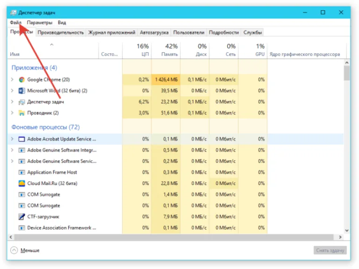Switch to the Журнал приложений tab
The width and height of the screenshot is (359, 269).
tap(112, 33)
